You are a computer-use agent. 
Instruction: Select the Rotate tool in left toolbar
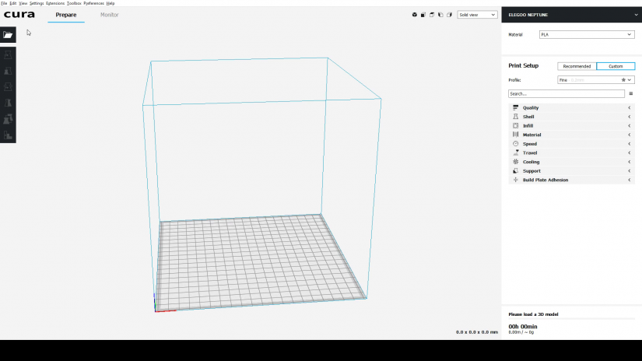click(x=8, y=87)
